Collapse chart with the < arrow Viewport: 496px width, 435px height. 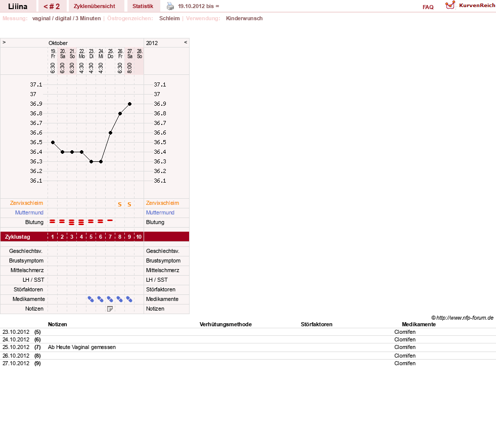[x=186, y=42]
